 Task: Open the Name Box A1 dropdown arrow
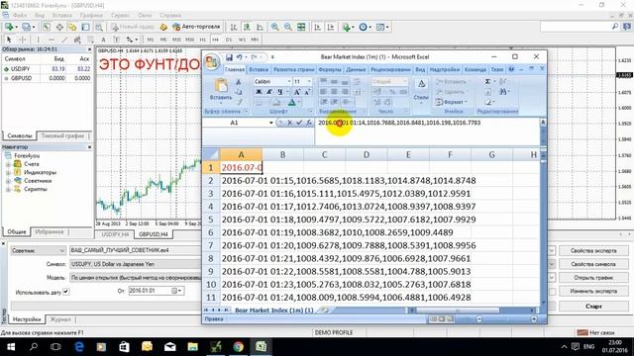270,123
